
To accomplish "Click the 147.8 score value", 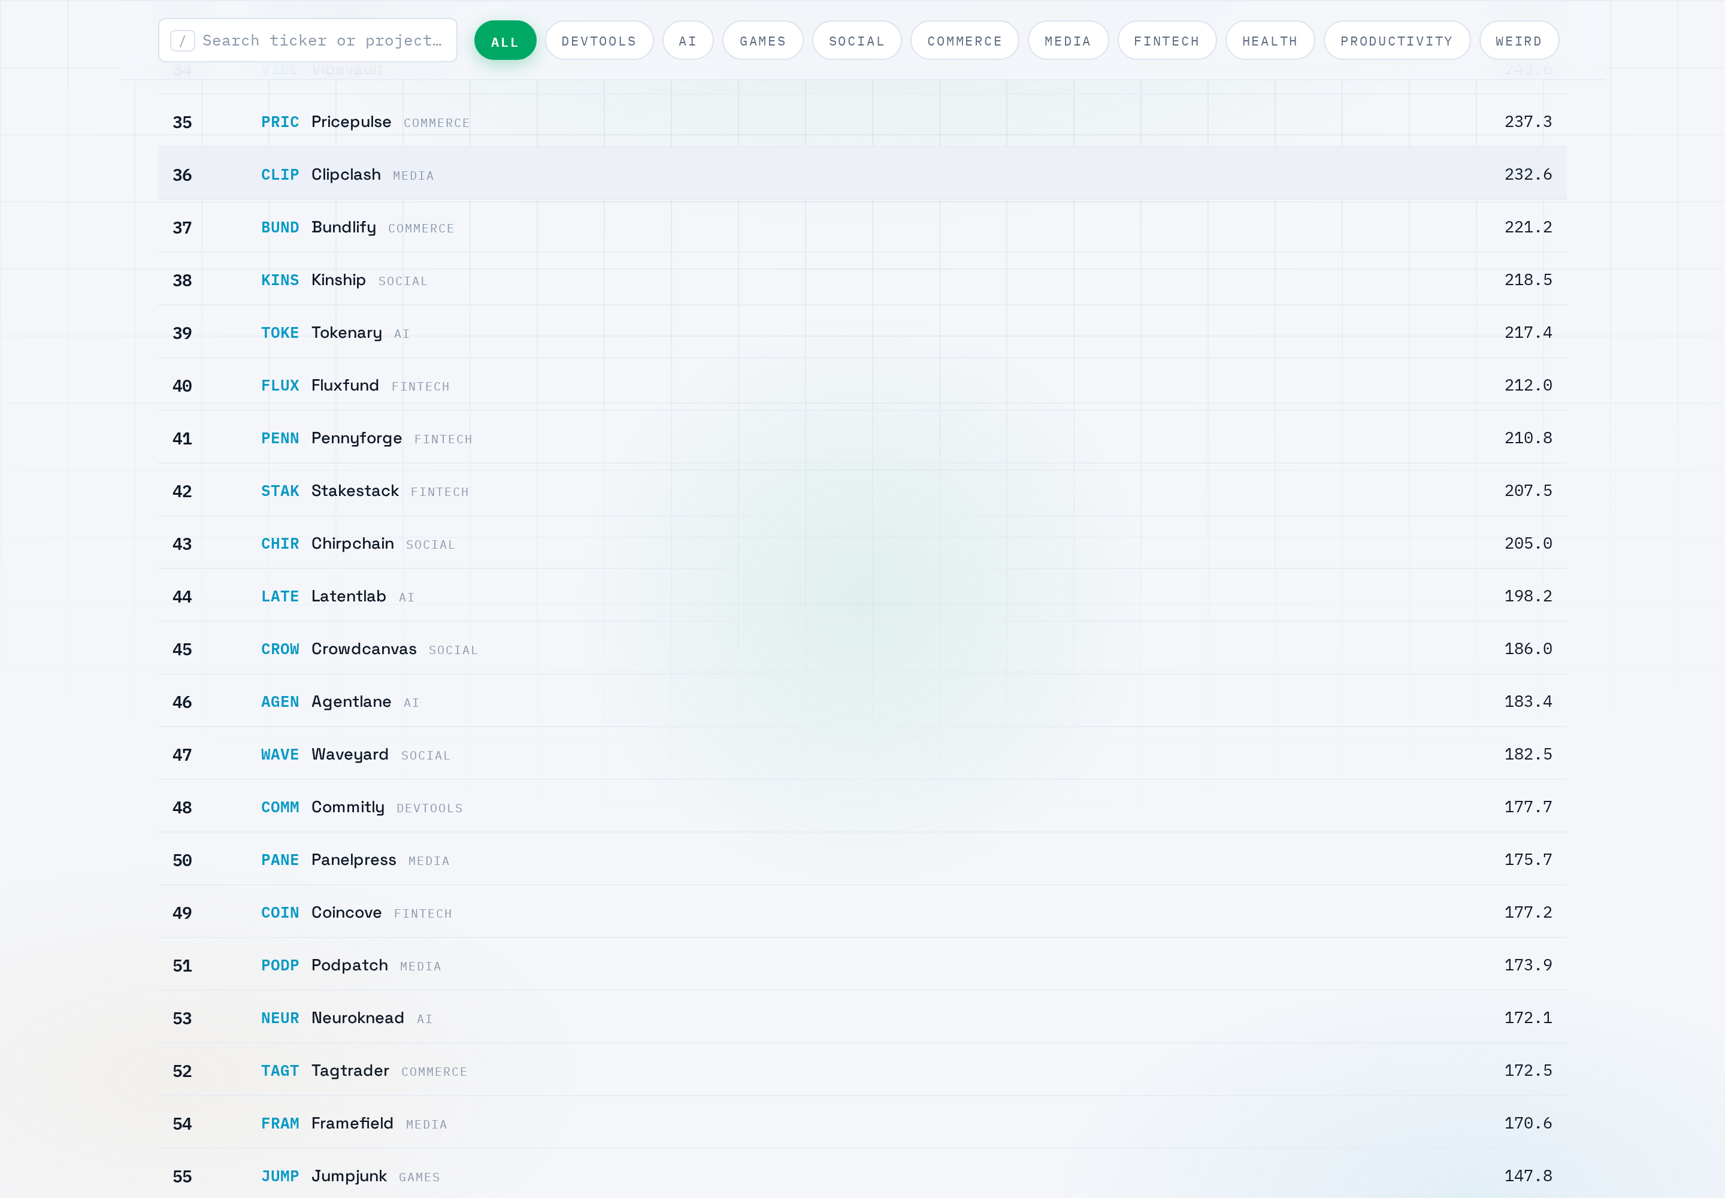I will 1527,1175.
